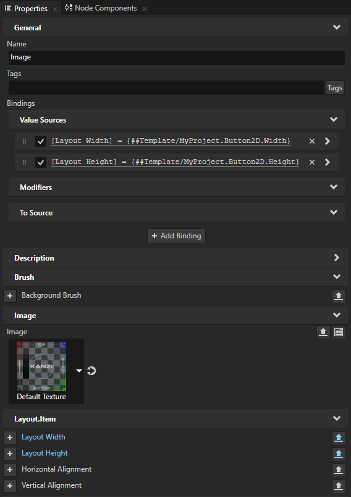
Task: Open Layout Width binding details arrow
Action: pos(328,141)
